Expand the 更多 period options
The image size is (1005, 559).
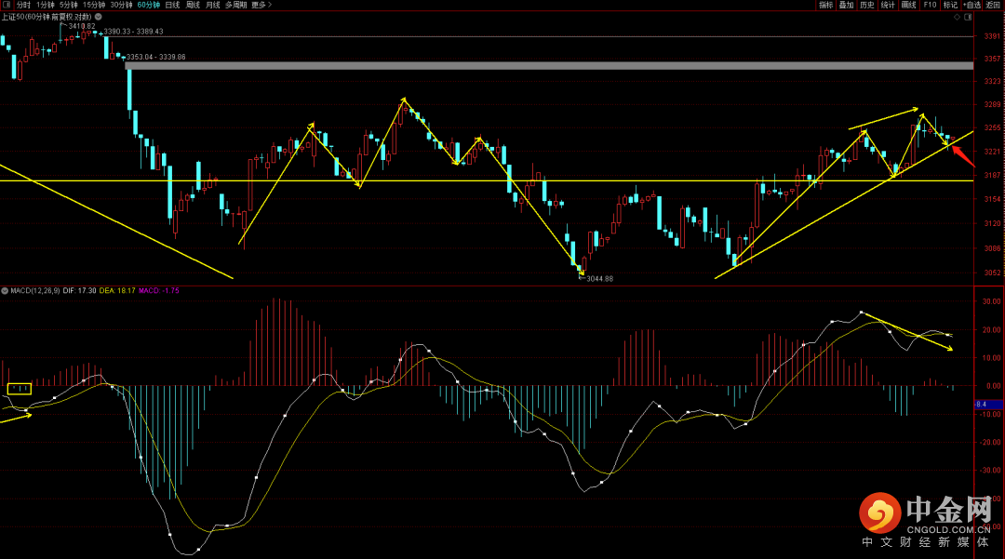(260, 5)
